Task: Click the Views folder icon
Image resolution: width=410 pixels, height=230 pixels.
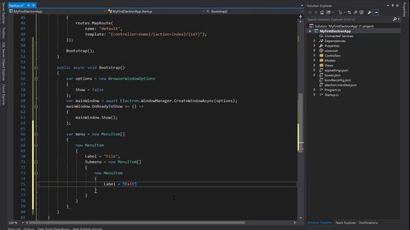Action: [x=321, y=65]
